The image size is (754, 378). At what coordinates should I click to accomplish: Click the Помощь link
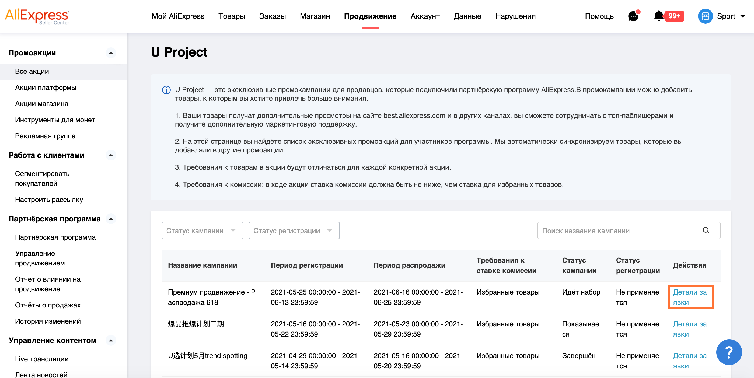click(x=599, y=16)
